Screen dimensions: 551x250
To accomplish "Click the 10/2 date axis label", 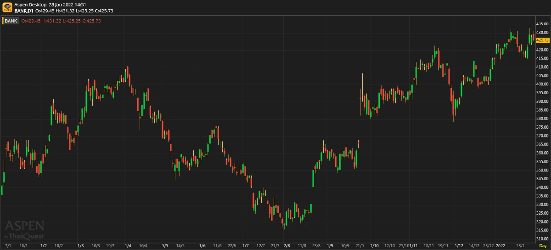I will click(59, 246).
